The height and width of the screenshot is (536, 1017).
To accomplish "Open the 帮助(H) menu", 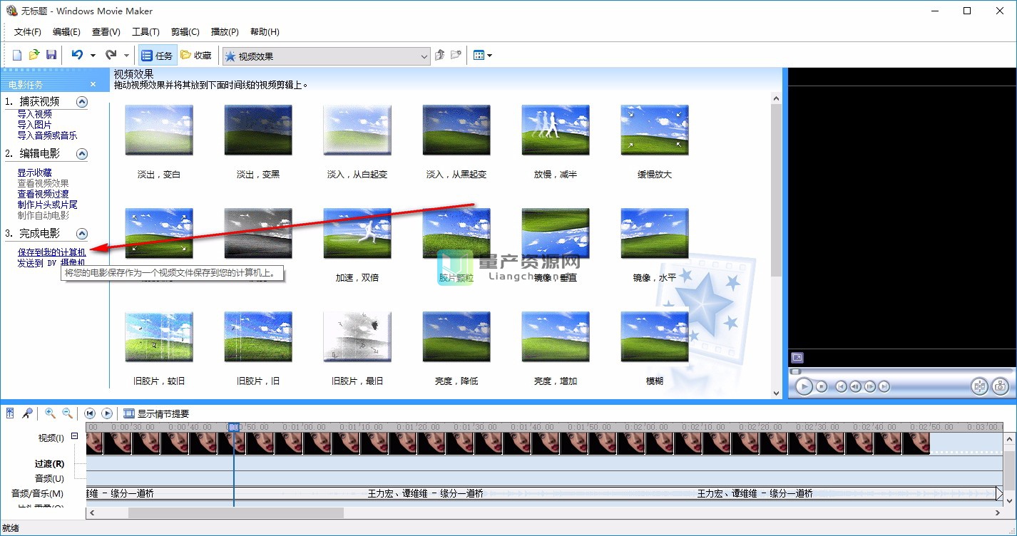I will (x=265, y=32).
